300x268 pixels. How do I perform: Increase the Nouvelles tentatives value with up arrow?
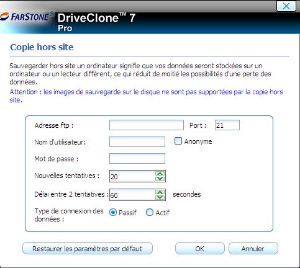click(x=160, y=174)
